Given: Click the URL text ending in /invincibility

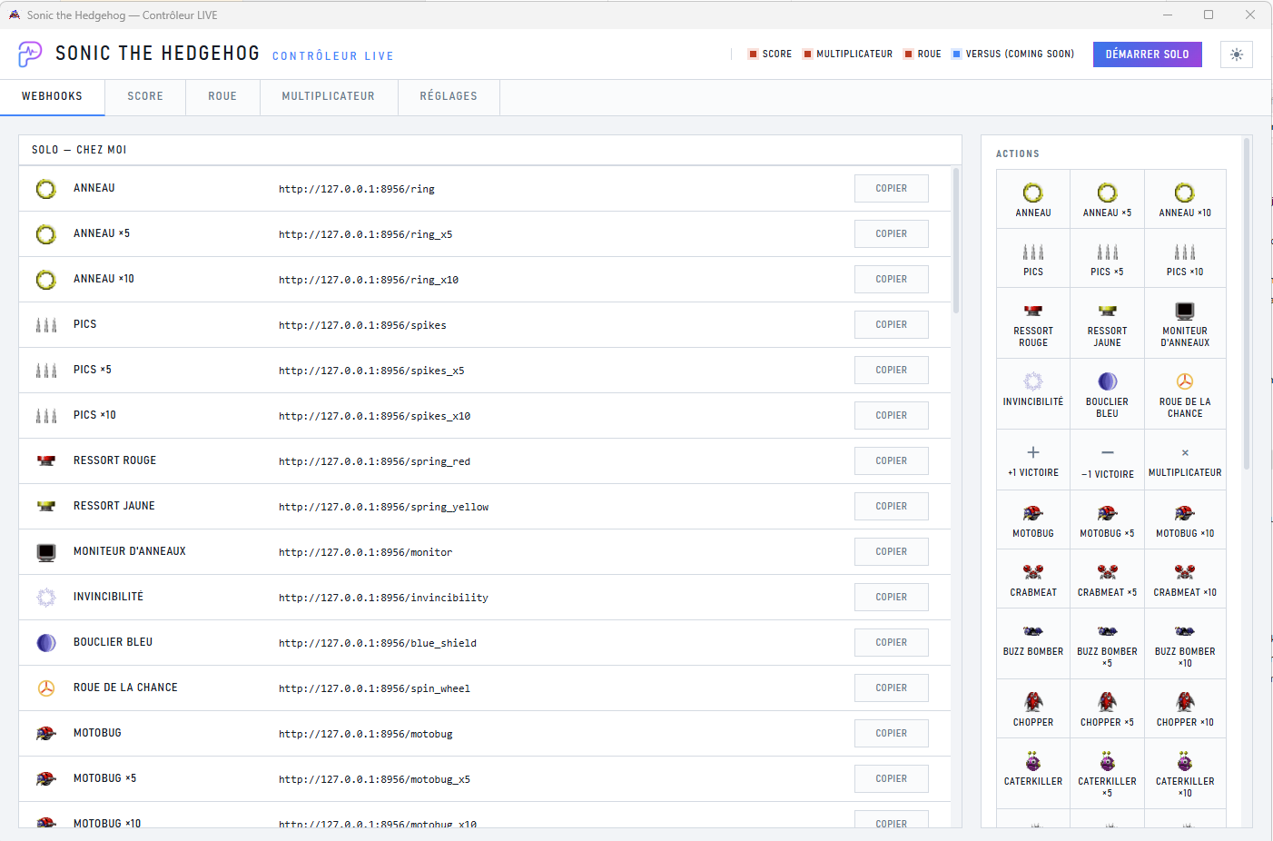Looking at the screenshot, I should point(383,598).
